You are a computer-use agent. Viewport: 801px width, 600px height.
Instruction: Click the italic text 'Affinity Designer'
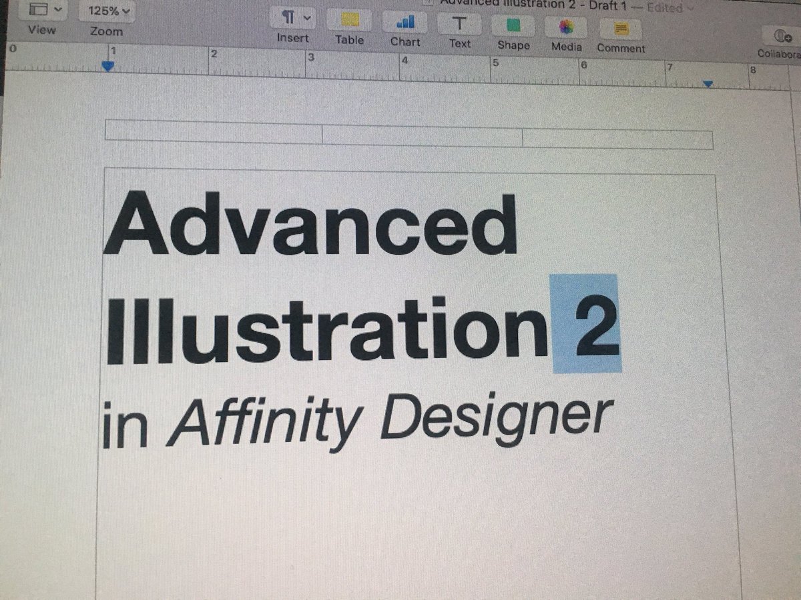coord(389,420)
